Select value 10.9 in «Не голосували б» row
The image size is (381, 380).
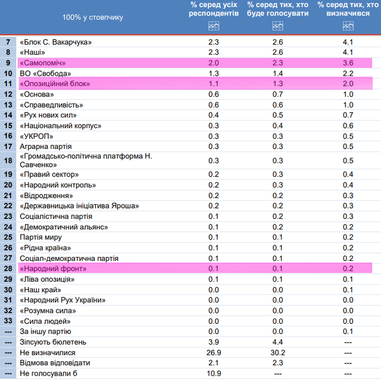click(x=214, y=373)
